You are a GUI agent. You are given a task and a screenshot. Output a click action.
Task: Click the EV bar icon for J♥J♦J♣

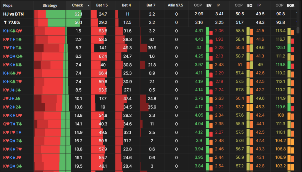click(x=209, y=99)
